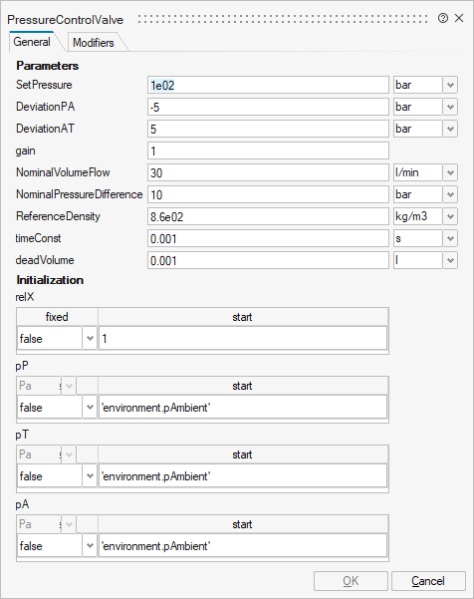Change pP fixed value from false

57,408
